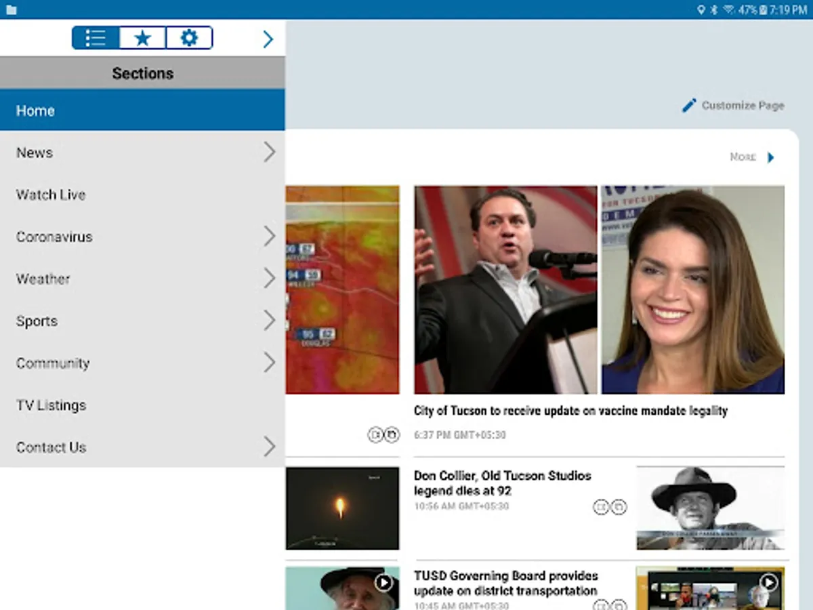This screenshot has height=610, width=813.
Task: Open the Coronavirus section
Action: [x=142, y=237]
